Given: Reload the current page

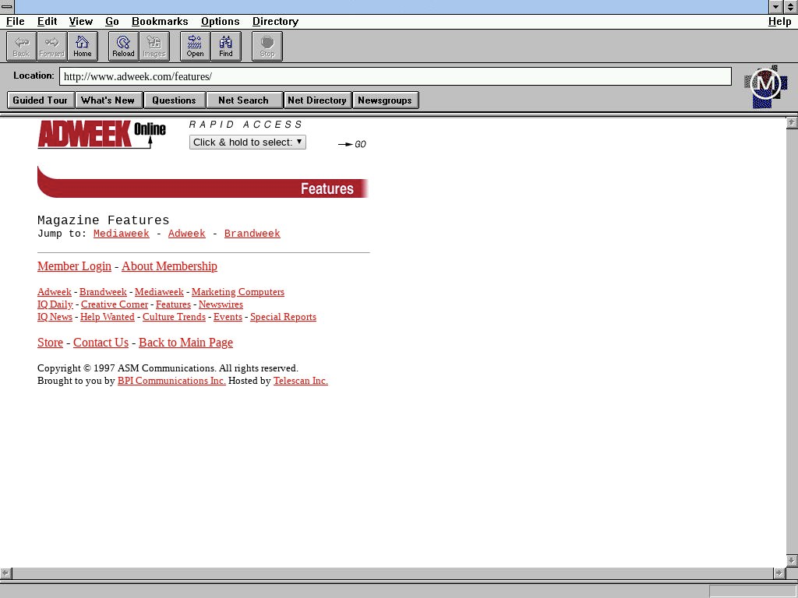Looking at the screenshot, I should 123,46.
